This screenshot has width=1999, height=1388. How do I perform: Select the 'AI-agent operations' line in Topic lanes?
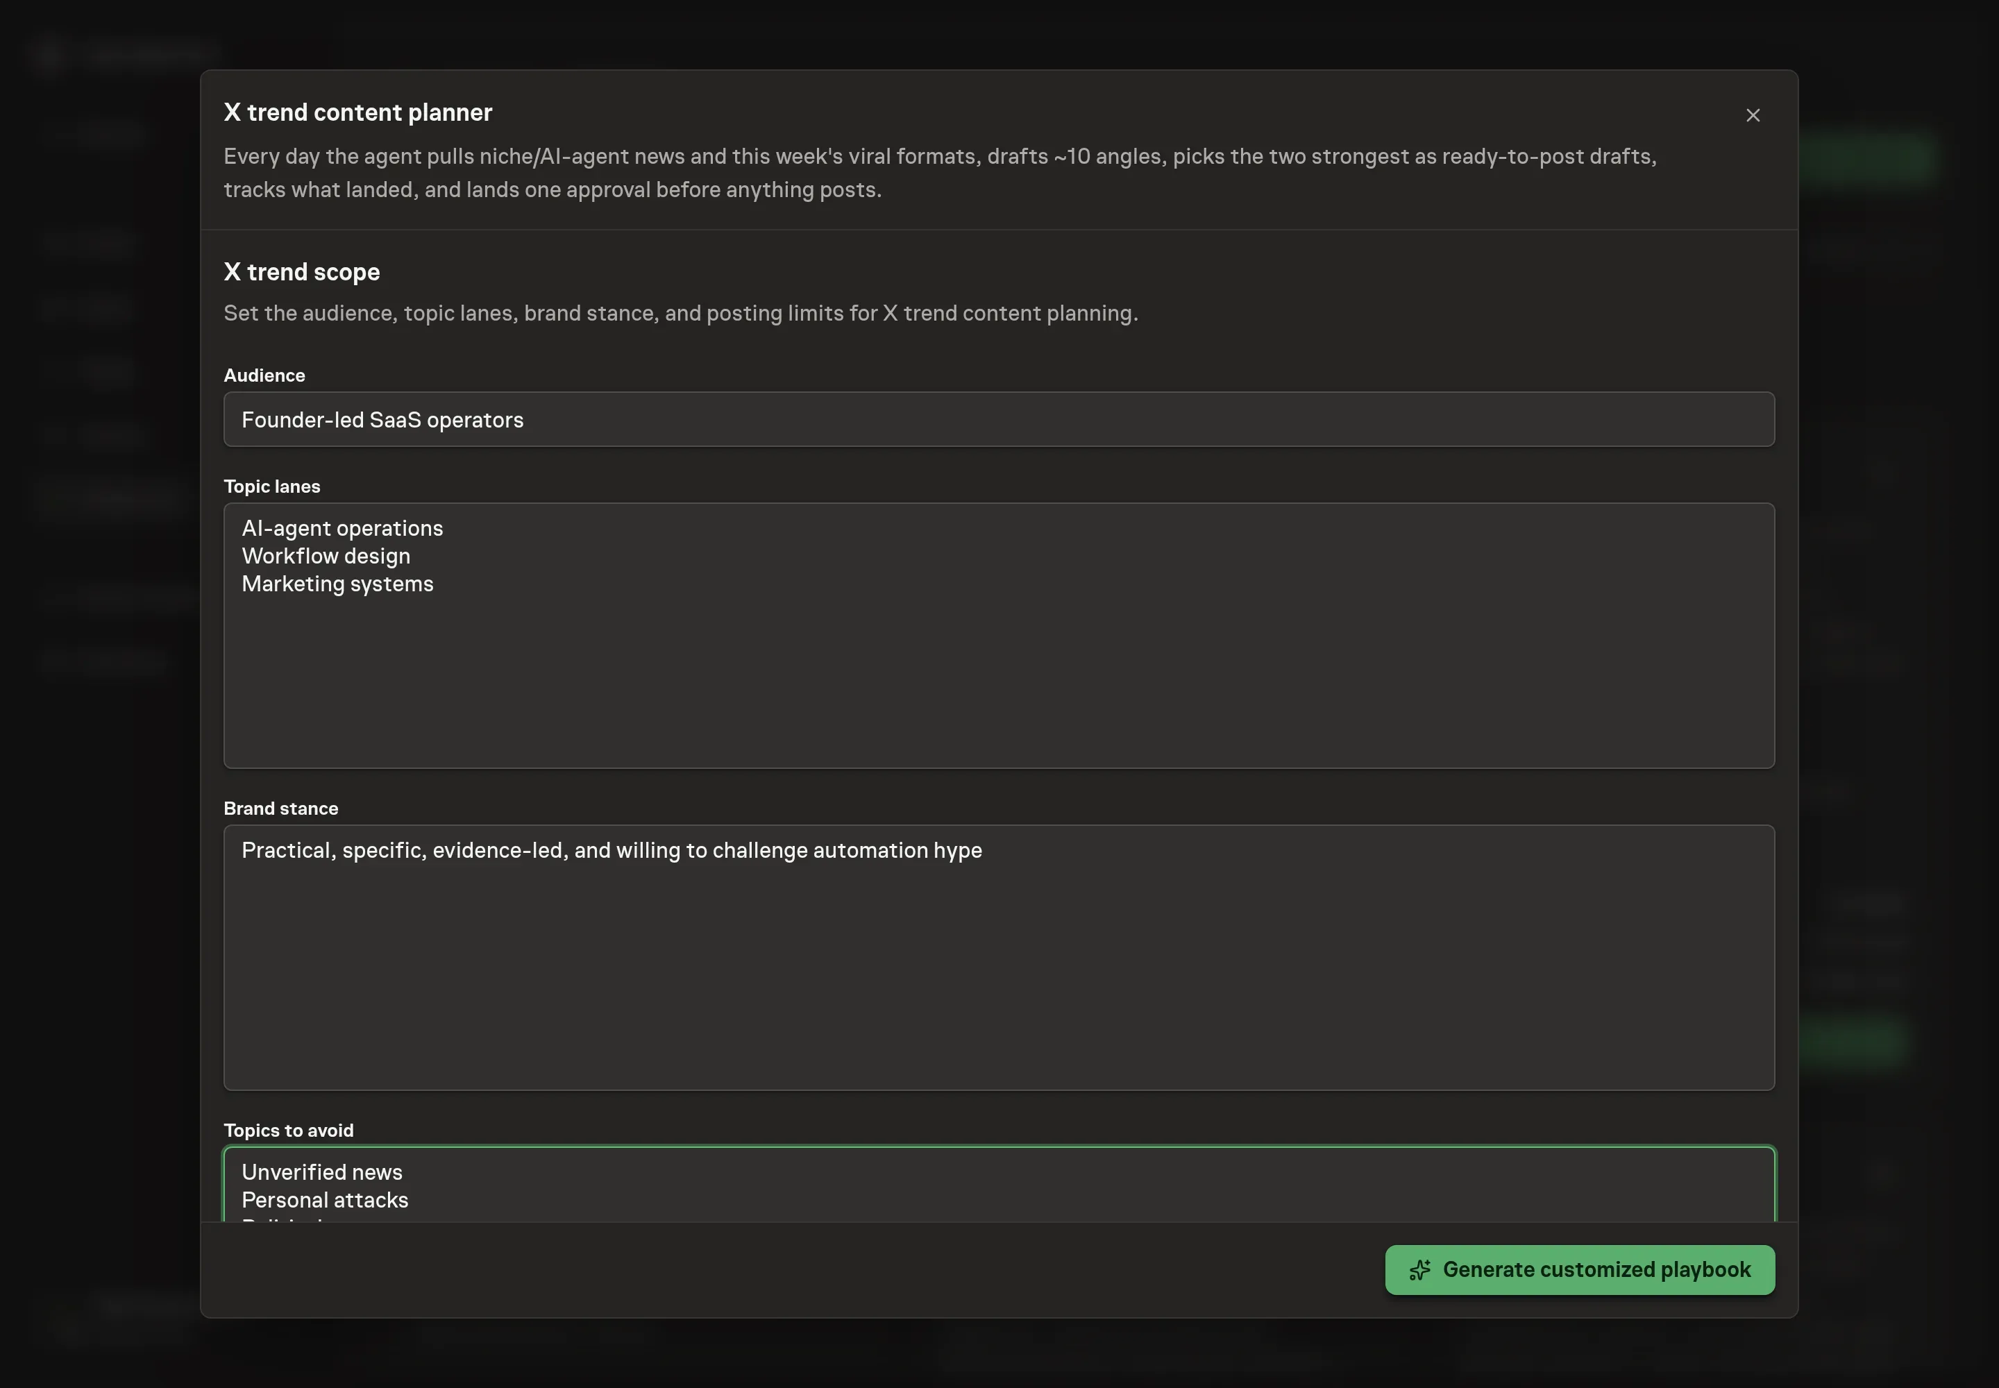pyautogui.click(x=343, y=529)
